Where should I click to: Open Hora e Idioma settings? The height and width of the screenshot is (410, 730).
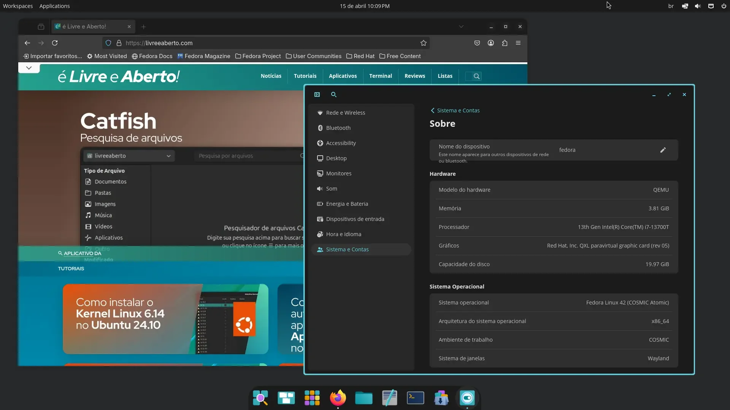tap(361, 234)
